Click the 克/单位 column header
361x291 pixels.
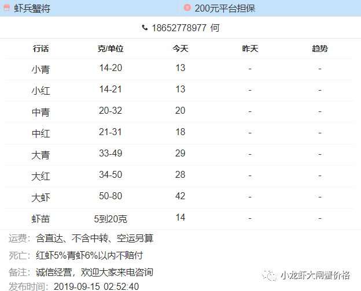110,48
